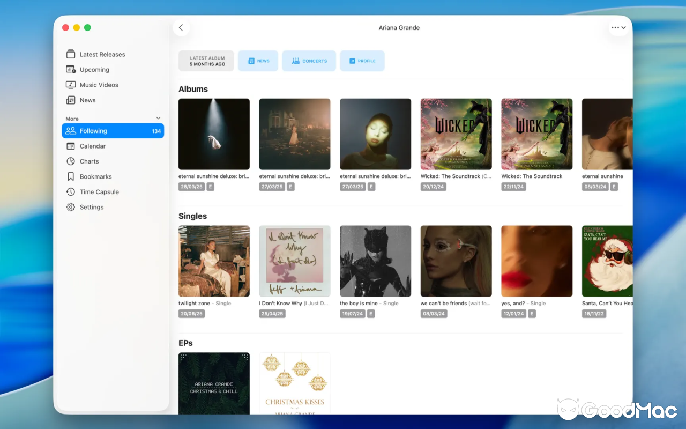Open Christmas & Chill EP cover
The height and width of the screenshot is (429, 686).
(x=214, y=383)
